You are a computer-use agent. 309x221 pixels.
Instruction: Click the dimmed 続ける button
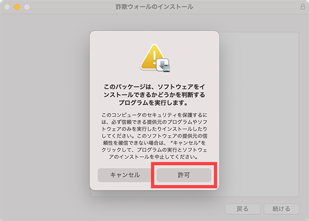282,209
